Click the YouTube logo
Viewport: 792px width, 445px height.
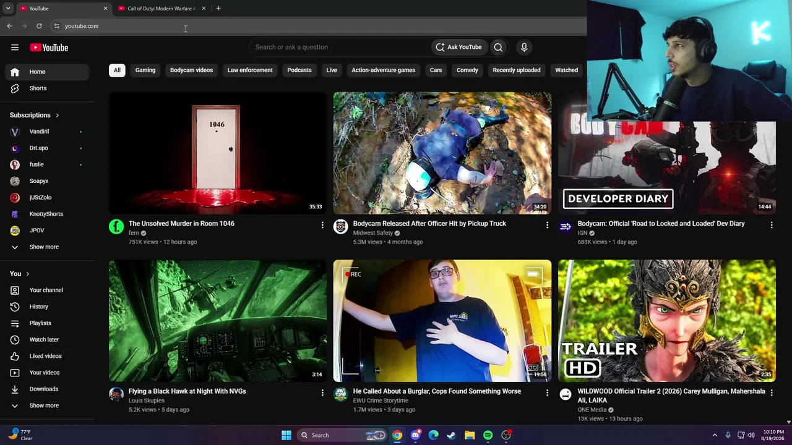click(x=49, y=48)
